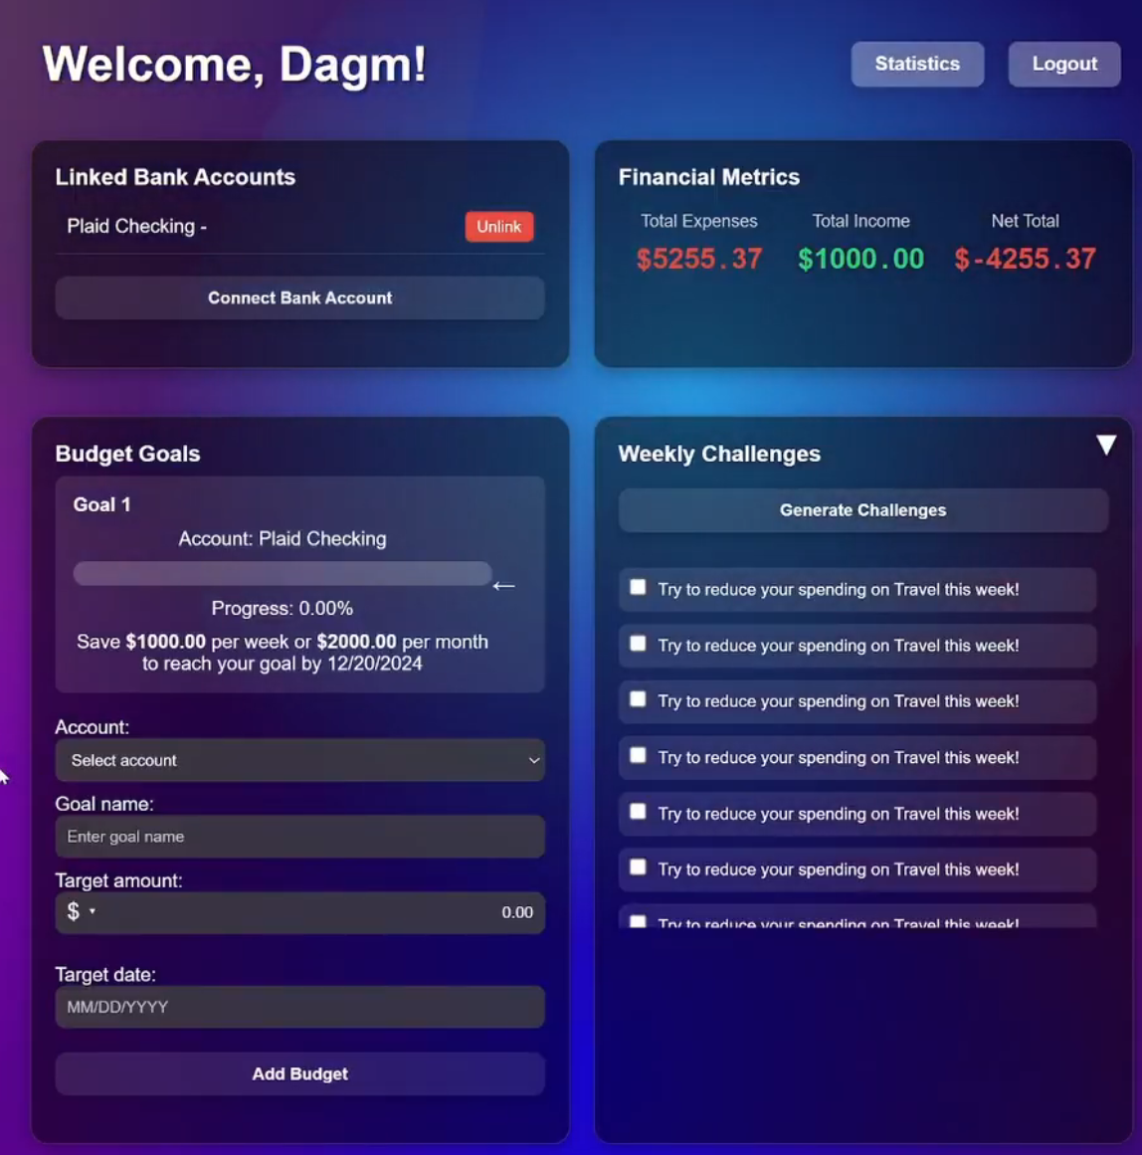
Task: Open the Statistics page
Action: tap(916, 64)
